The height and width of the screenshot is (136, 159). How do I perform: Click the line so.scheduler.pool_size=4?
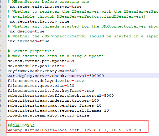tap(37, 66)
